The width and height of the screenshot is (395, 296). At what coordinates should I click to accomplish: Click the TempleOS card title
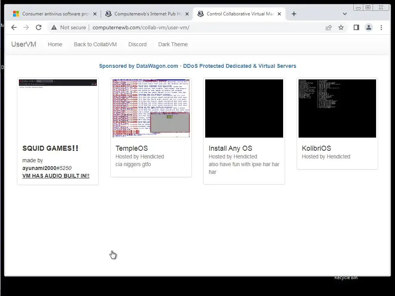pyautogui.click(x=132, y=148)
